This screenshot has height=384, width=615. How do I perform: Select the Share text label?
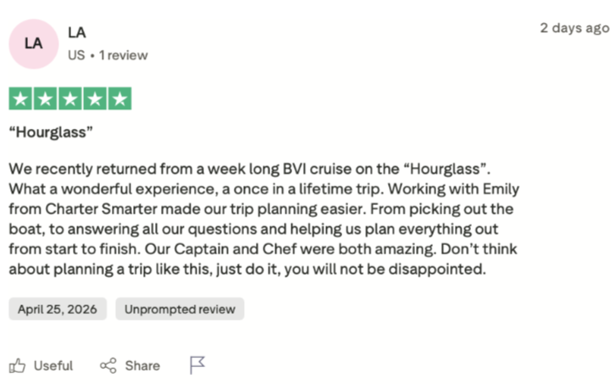tap(142, 366)
